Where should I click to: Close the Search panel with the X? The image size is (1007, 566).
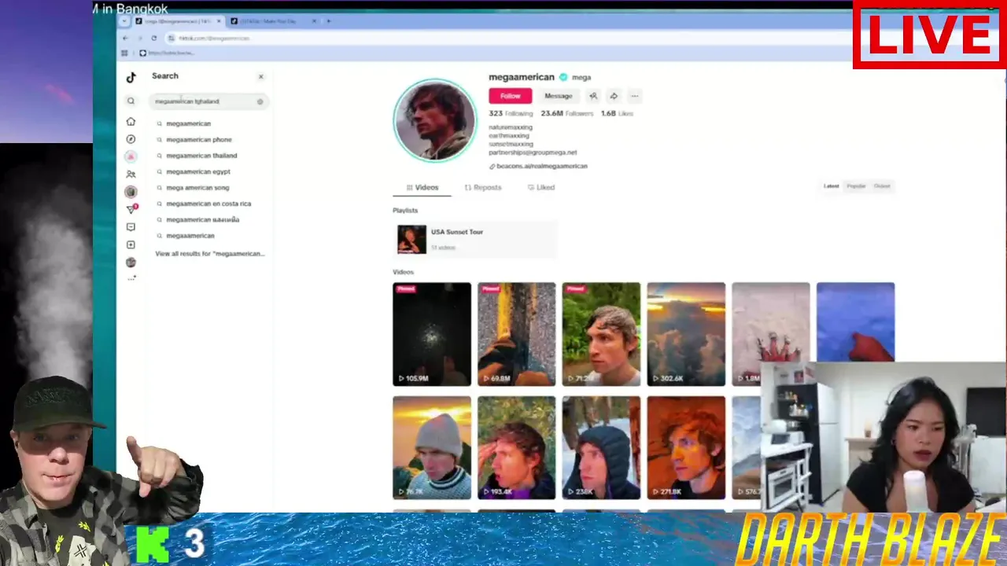[x=260, y=76]
